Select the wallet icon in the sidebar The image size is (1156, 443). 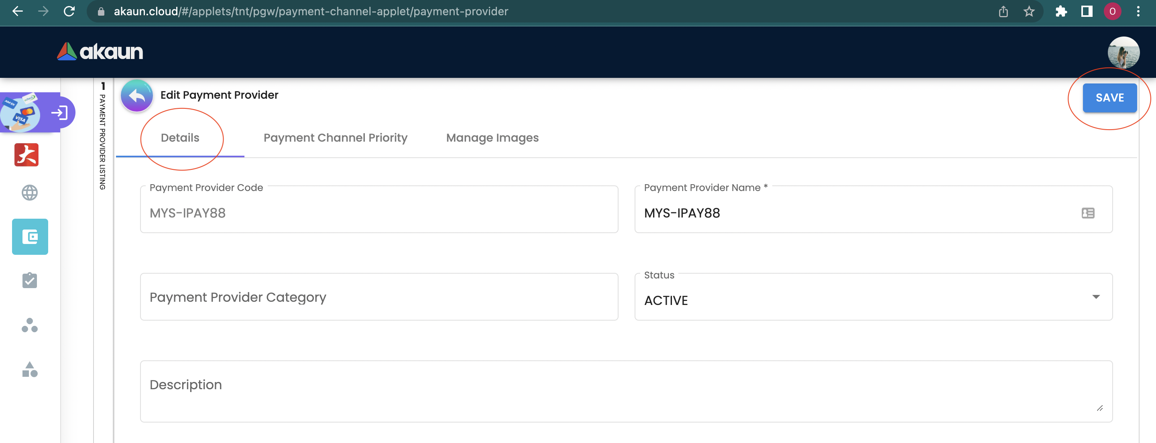(30, 236)
